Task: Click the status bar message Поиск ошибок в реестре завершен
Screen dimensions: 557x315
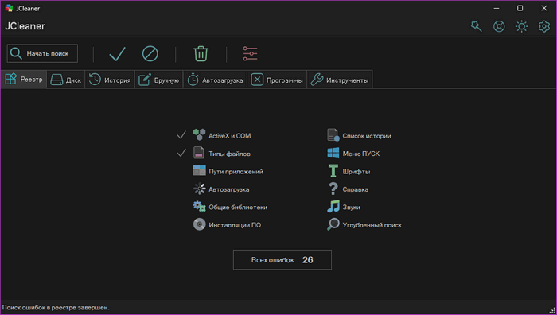Action: pos(56,308)
